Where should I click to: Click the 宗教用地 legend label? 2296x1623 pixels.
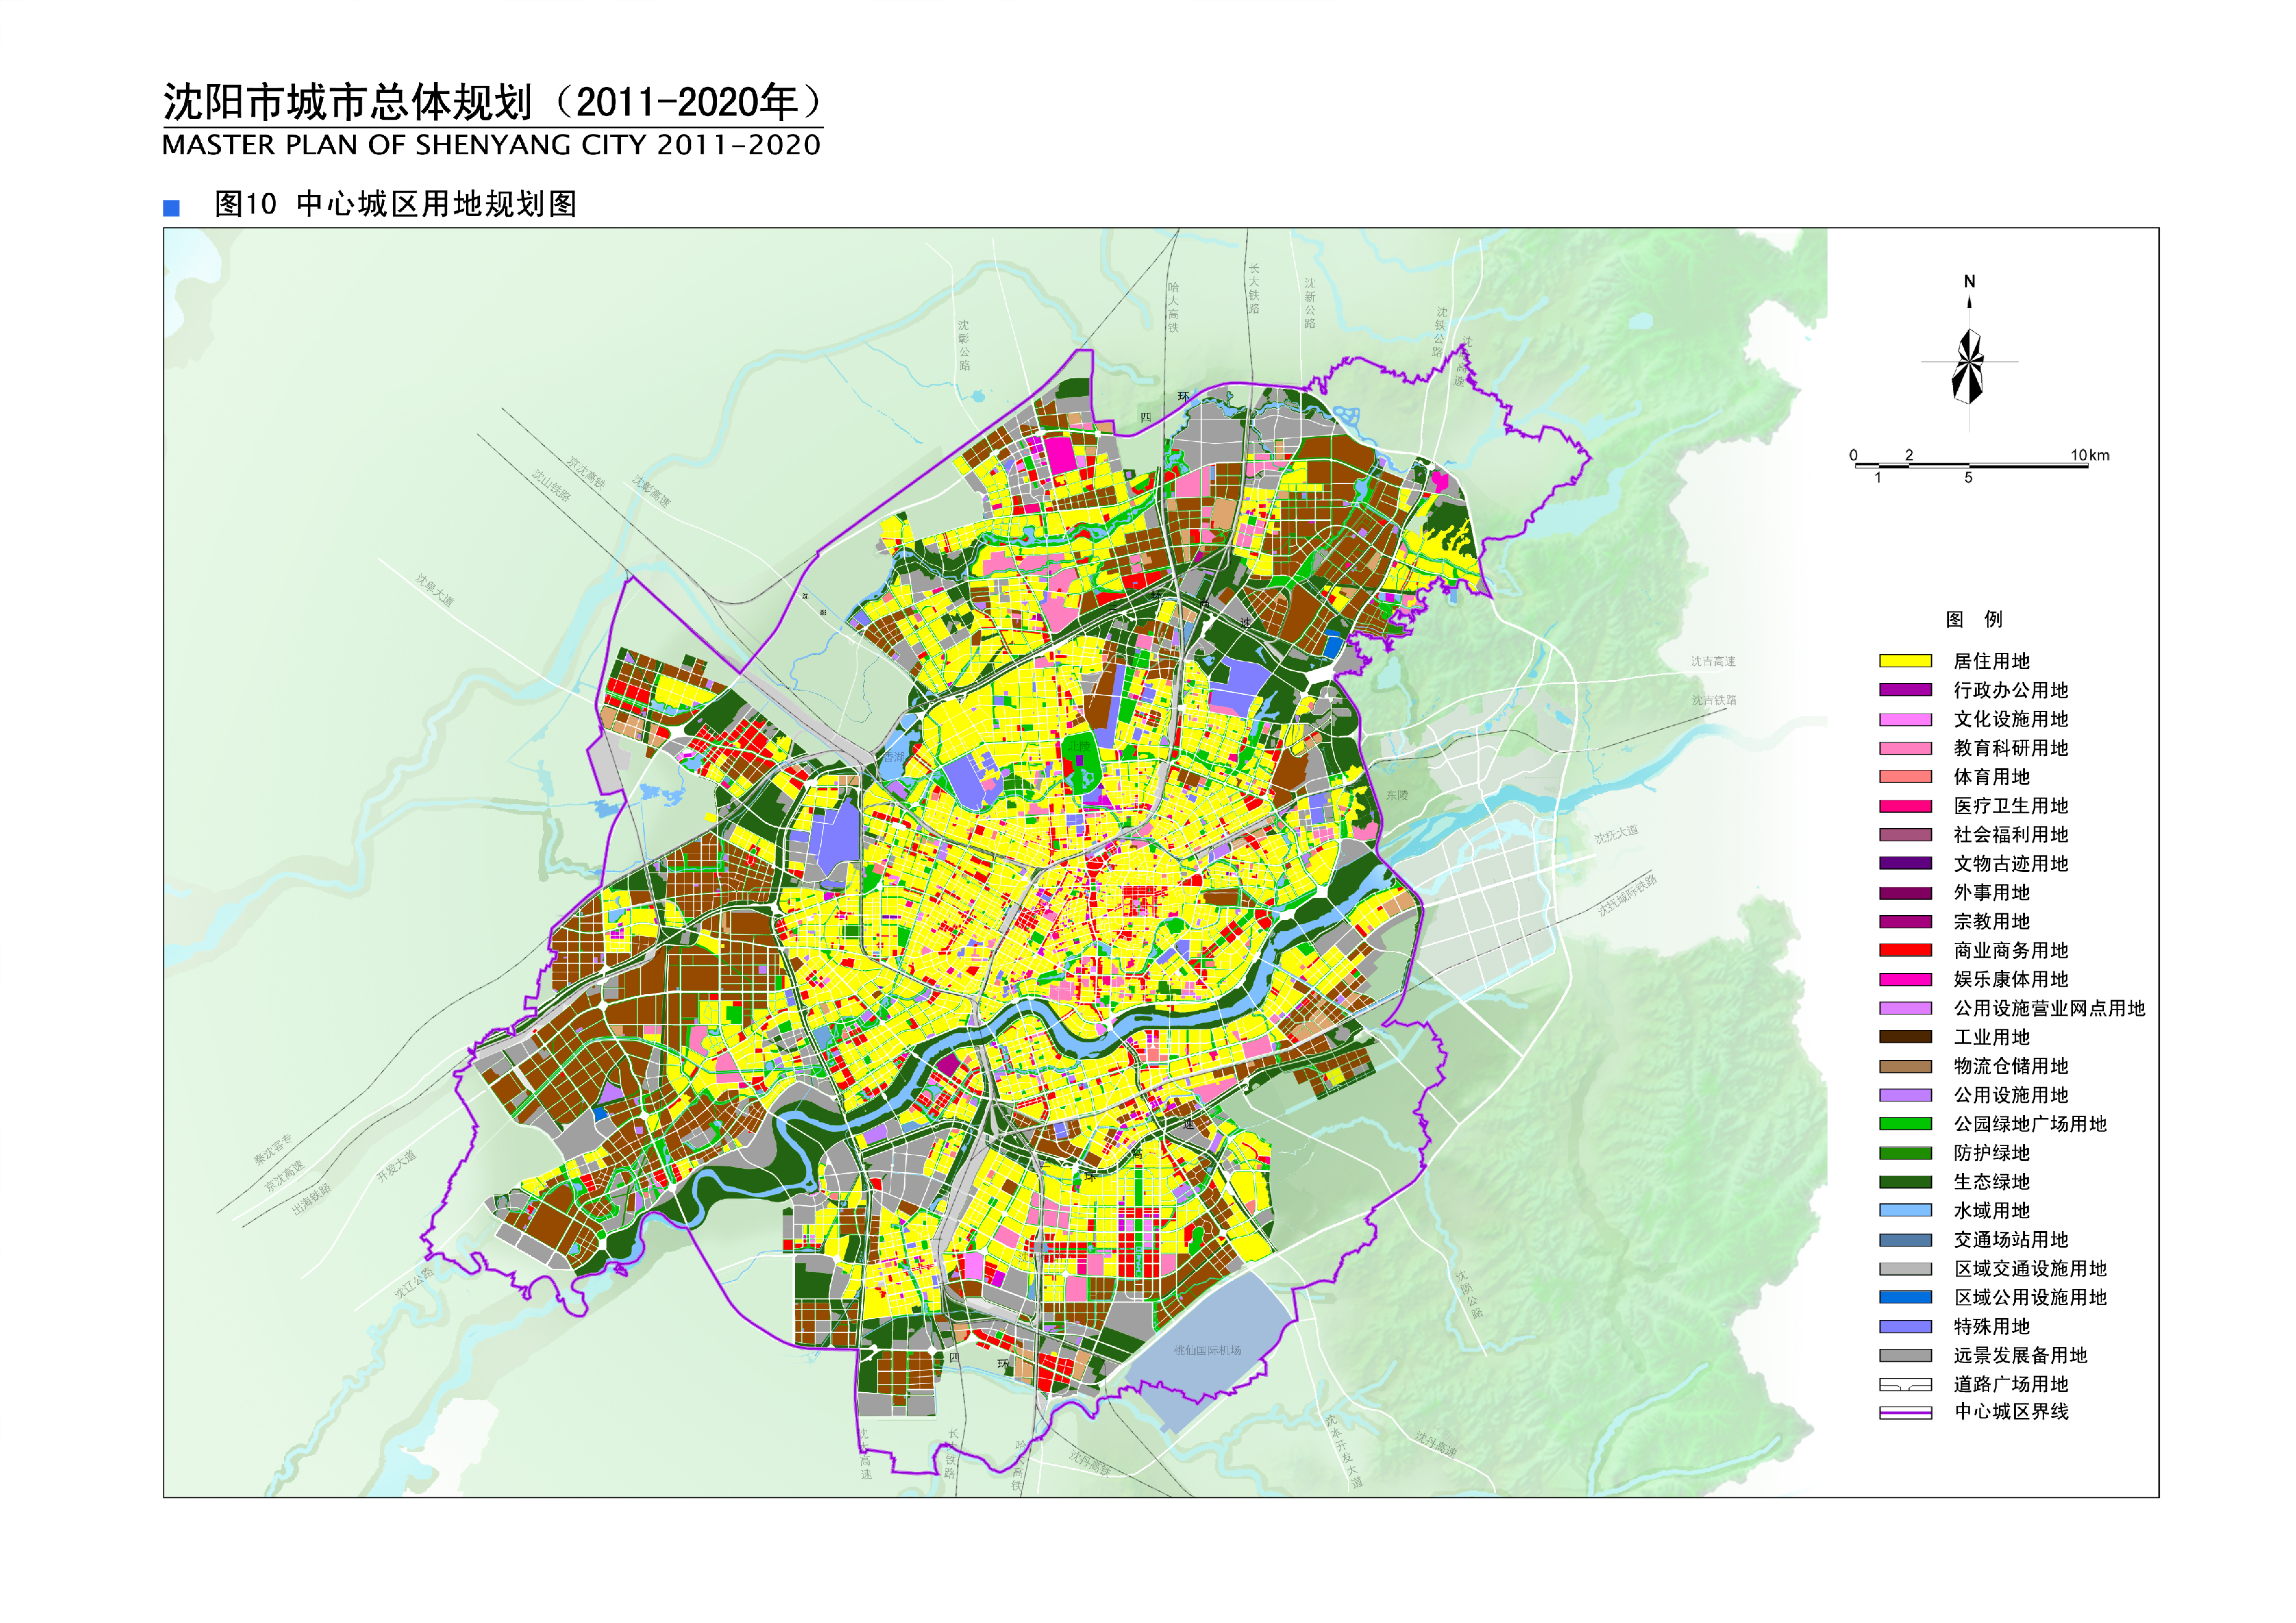tap(1992, 922)
